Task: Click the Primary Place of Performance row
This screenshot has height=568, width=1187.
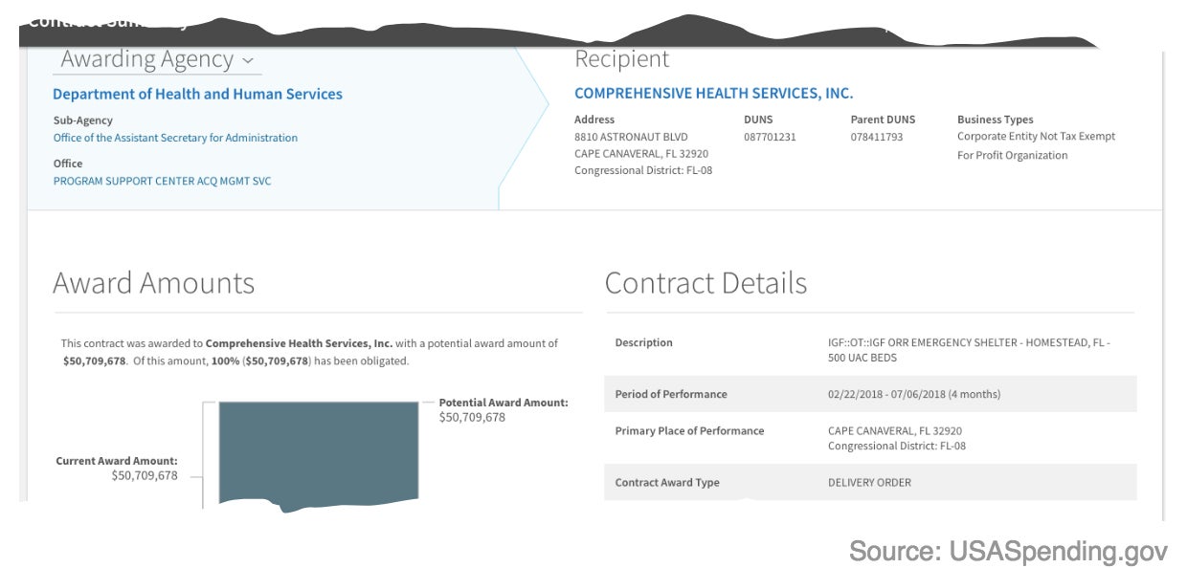Action: coord(870,438)
